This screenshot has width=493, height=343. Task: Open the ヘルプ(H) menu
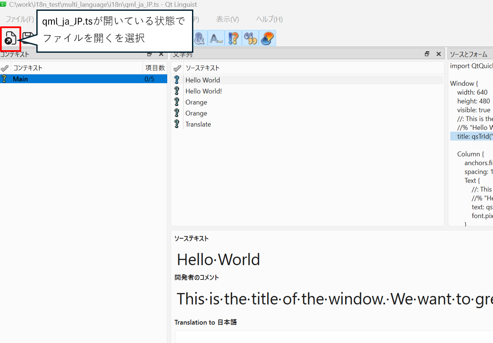point(269,19)
